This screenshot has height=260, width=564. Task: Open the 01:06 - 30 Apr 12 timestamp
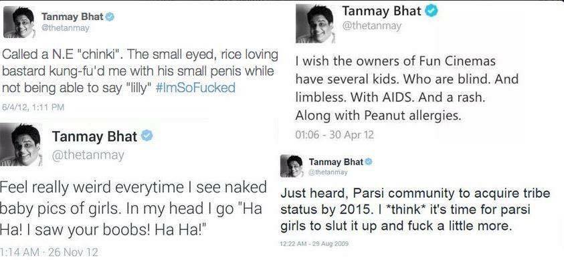pyautogui.click(x=334, y=135)
